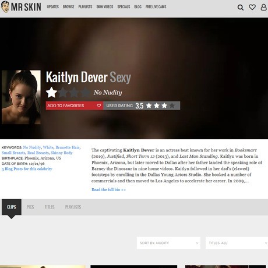
Task: Open 3 Blog Posts for this celebrity
Action: pos(27,169)
